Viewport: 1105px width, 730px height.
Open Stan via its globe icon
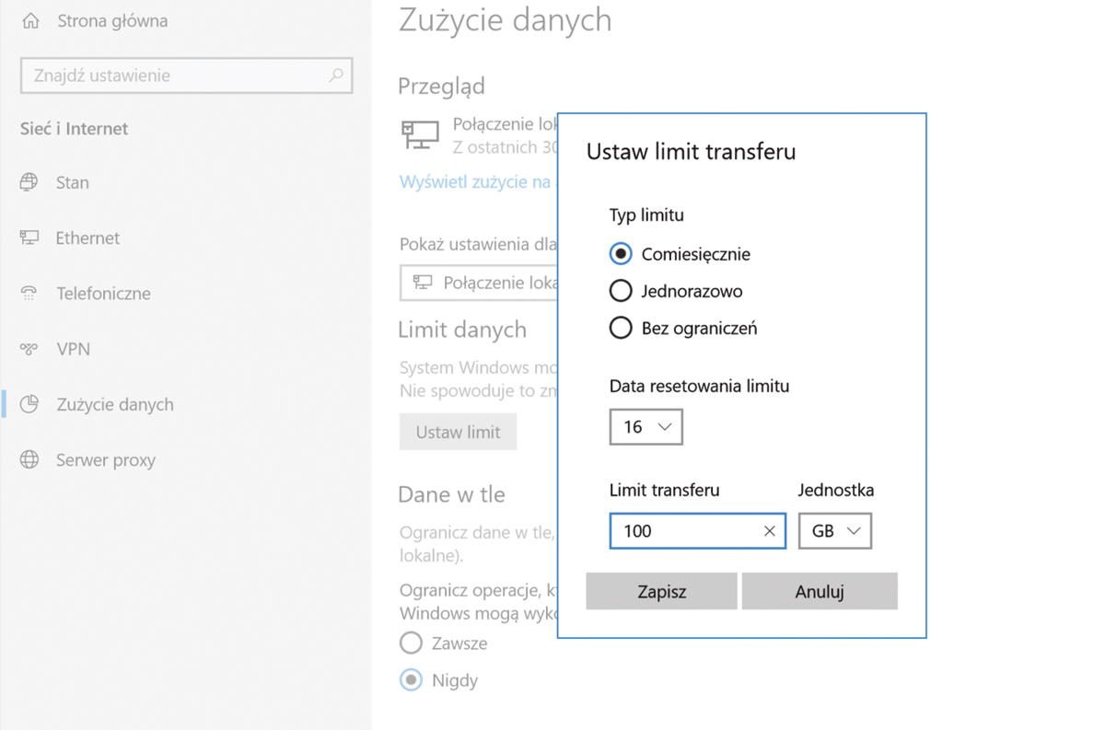(x=29, y=182)
